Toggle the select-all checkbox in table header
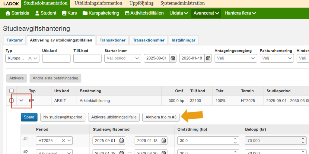The height and width of the screenshot is (154, 309). pyautogui.click(x=11, y=91)
